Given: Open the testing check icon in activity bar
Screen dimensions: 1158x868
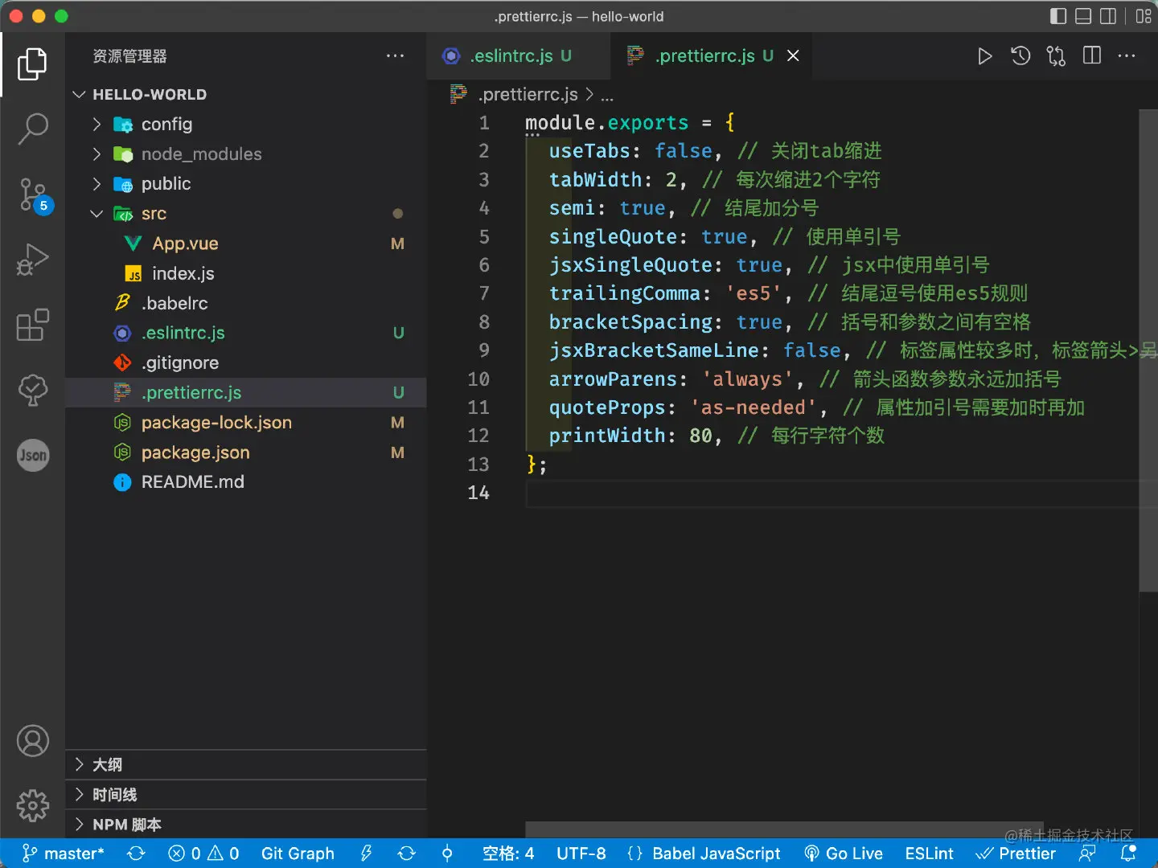Looking at the screenshot, I should [32, 390].
